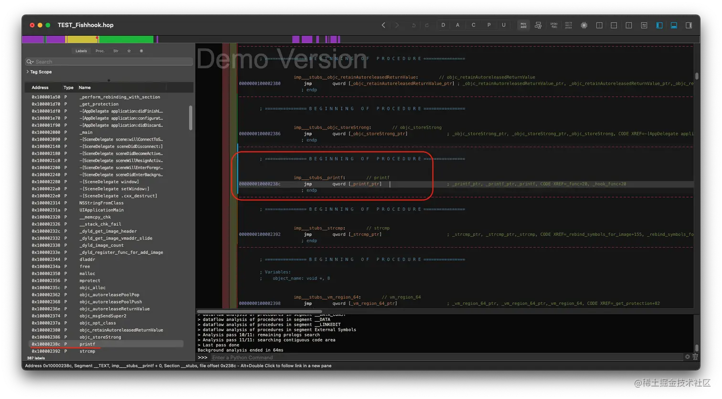Expand the Tag Scope section
The width and height of the screenshot is (722, 399).
click(x=28, y=72)
